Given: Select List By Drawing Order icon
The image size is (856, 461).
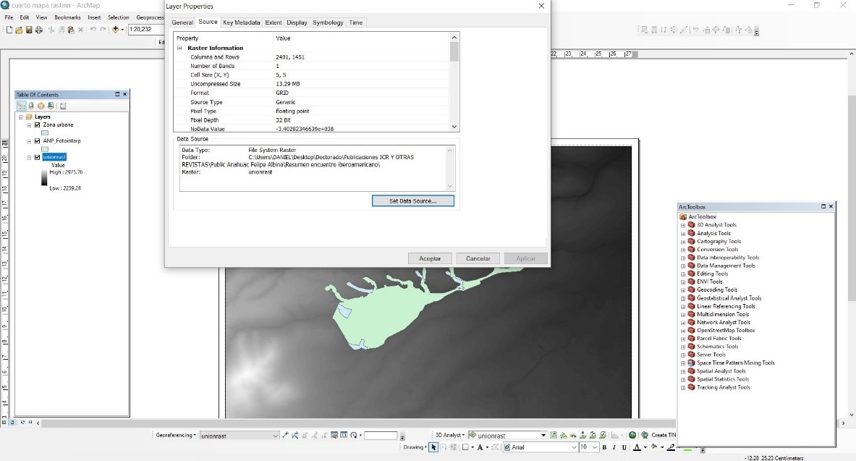Looking at the screenshot, I should pos(21,106).
